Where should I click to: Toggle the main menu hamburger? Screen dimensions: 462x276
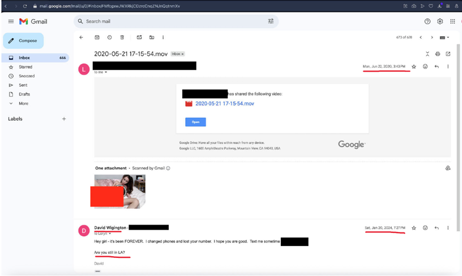point(11,21)
